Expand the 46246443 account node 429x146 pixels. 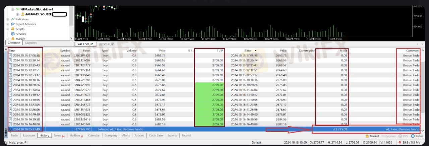[17, 14]
